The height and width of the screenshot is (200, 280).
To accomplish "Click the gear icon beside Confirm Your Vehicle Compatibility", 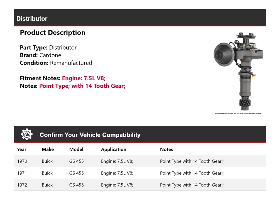I will pos(27,135).
